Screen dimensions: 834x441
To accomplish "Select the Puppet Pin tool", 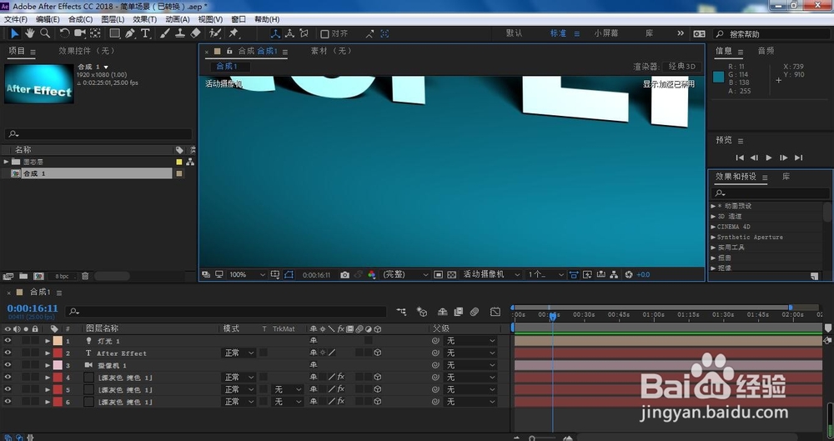I will 233,33.
